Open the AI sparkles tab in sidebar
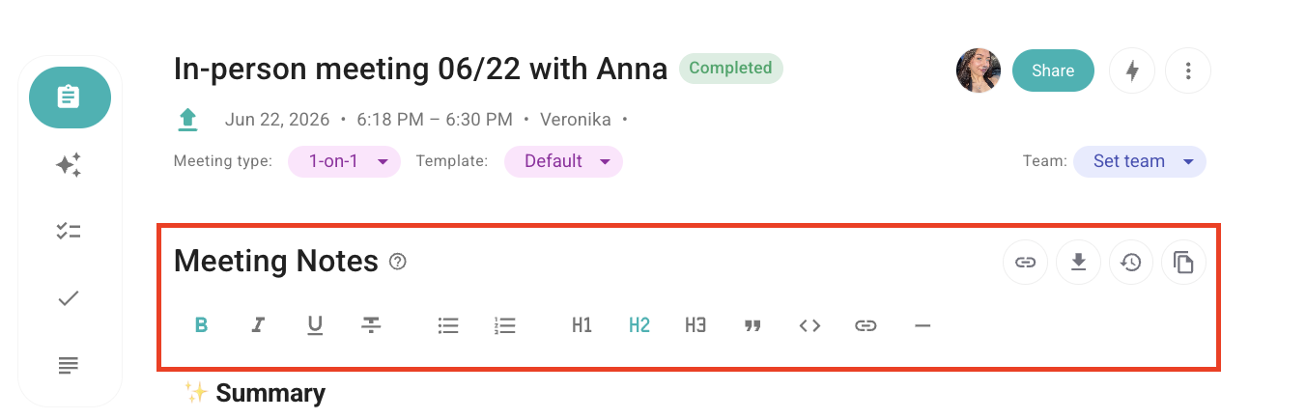1306x419 pixels. pos(69,165)
